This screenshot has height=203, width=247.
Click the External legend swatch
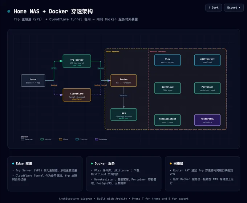[23, 139]
